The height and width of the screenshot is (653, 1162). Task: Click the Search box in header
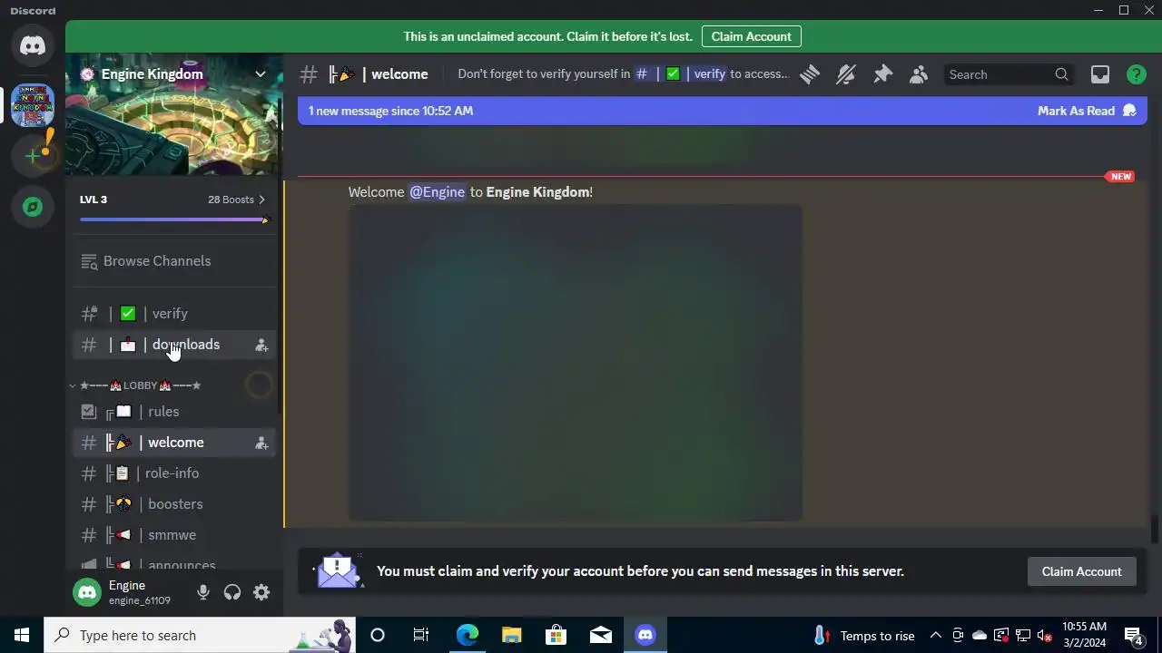1009,74
